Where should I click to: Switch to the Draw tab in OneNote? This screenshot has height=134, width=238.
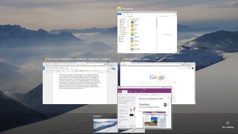tap(135, 92)
